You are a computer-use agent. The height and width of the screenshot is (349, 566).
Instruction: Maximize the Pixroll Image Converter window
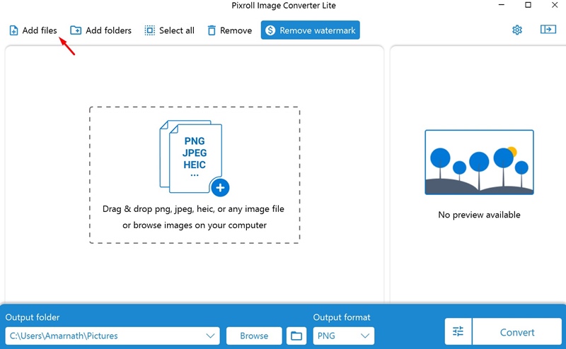click(528, 5)
